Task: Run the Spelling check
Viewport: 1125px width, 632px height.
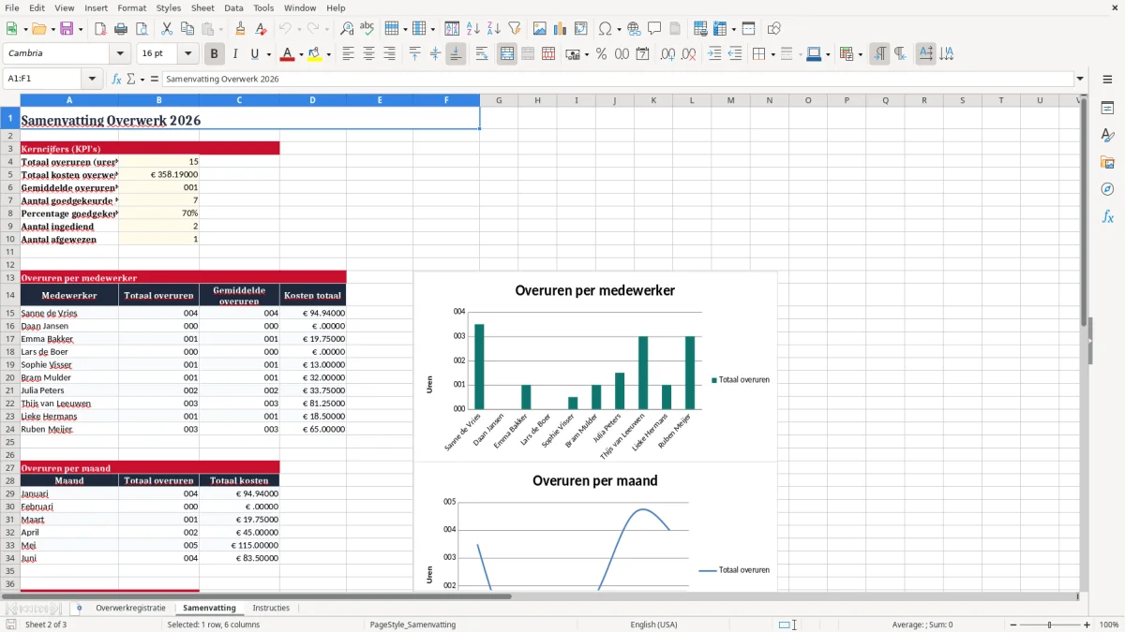Action: tap(367, 29)
